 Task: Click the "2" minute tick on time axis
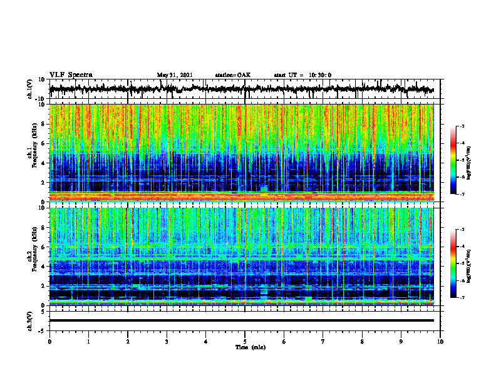(128, 342)
